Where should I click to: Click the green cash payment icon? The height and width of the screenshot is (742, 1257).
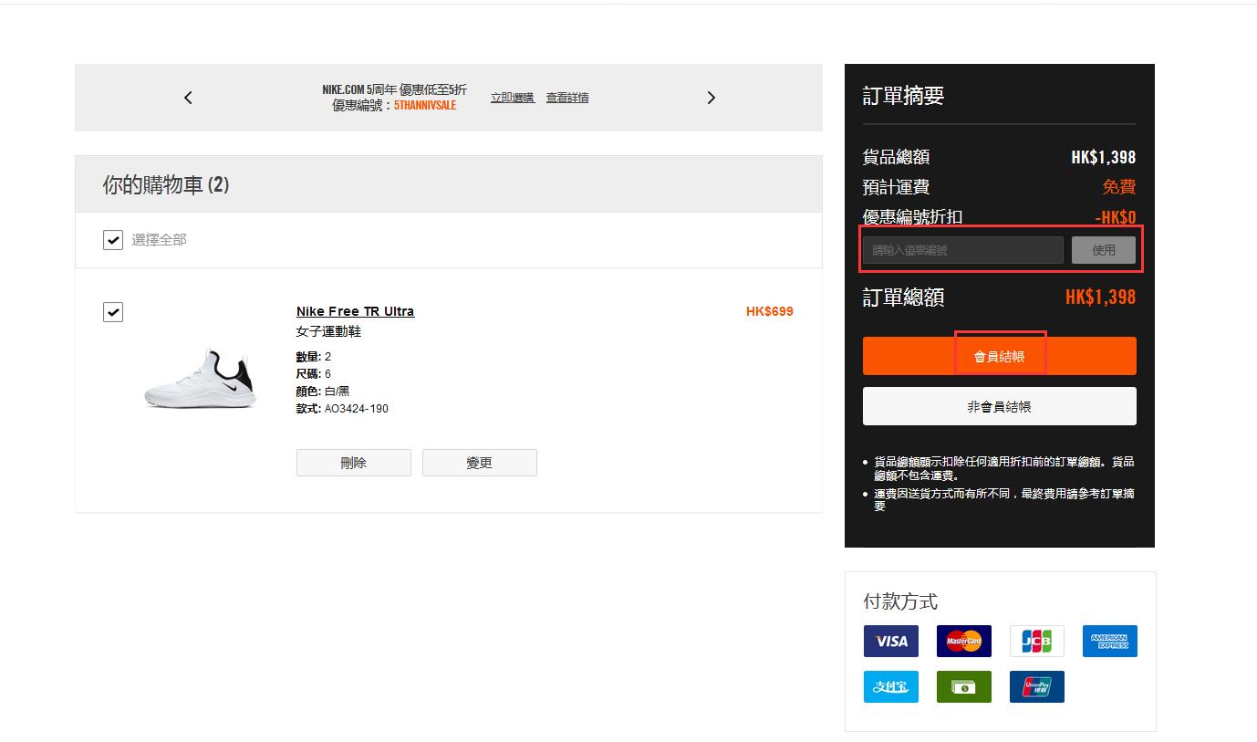tap(963, 687)
